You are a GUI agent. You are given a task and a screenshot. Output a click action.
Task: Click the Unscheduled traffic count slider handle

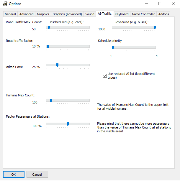pyautogui.click(x=49, y=27)
